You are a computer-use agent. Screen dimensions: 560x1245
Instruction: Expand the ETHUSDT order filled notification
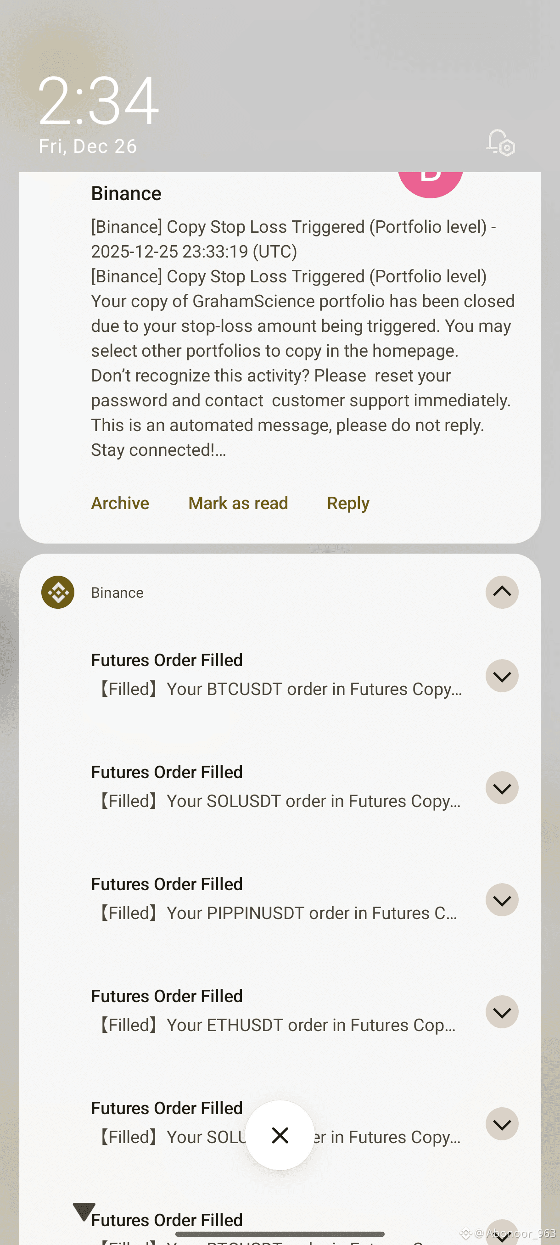[502, 1012]
